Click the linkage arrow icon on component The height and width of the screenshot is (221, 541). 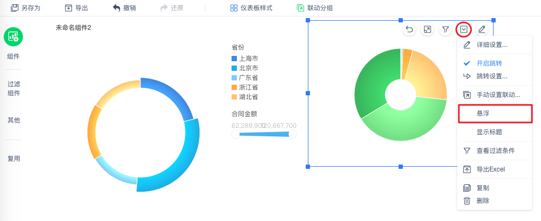pos(427,30)
